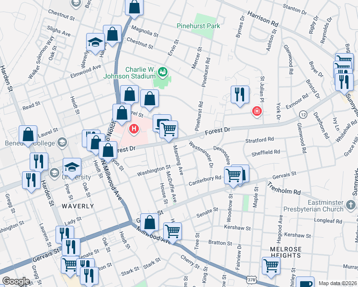Open the shopping cart marker near Bratton St

[173, 232]
